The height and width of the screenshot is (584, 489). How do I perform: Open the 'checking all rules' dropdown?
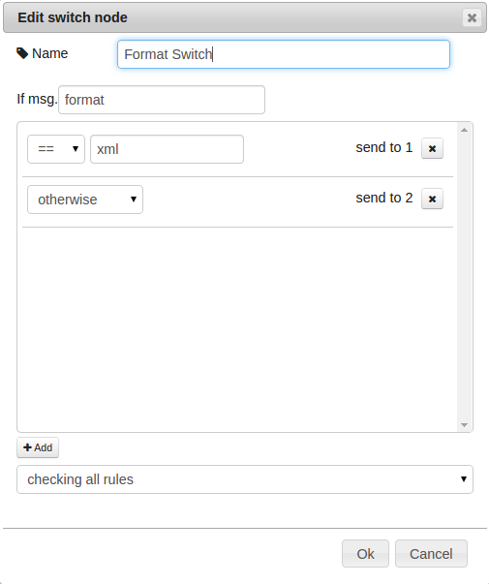click(245, 479)
